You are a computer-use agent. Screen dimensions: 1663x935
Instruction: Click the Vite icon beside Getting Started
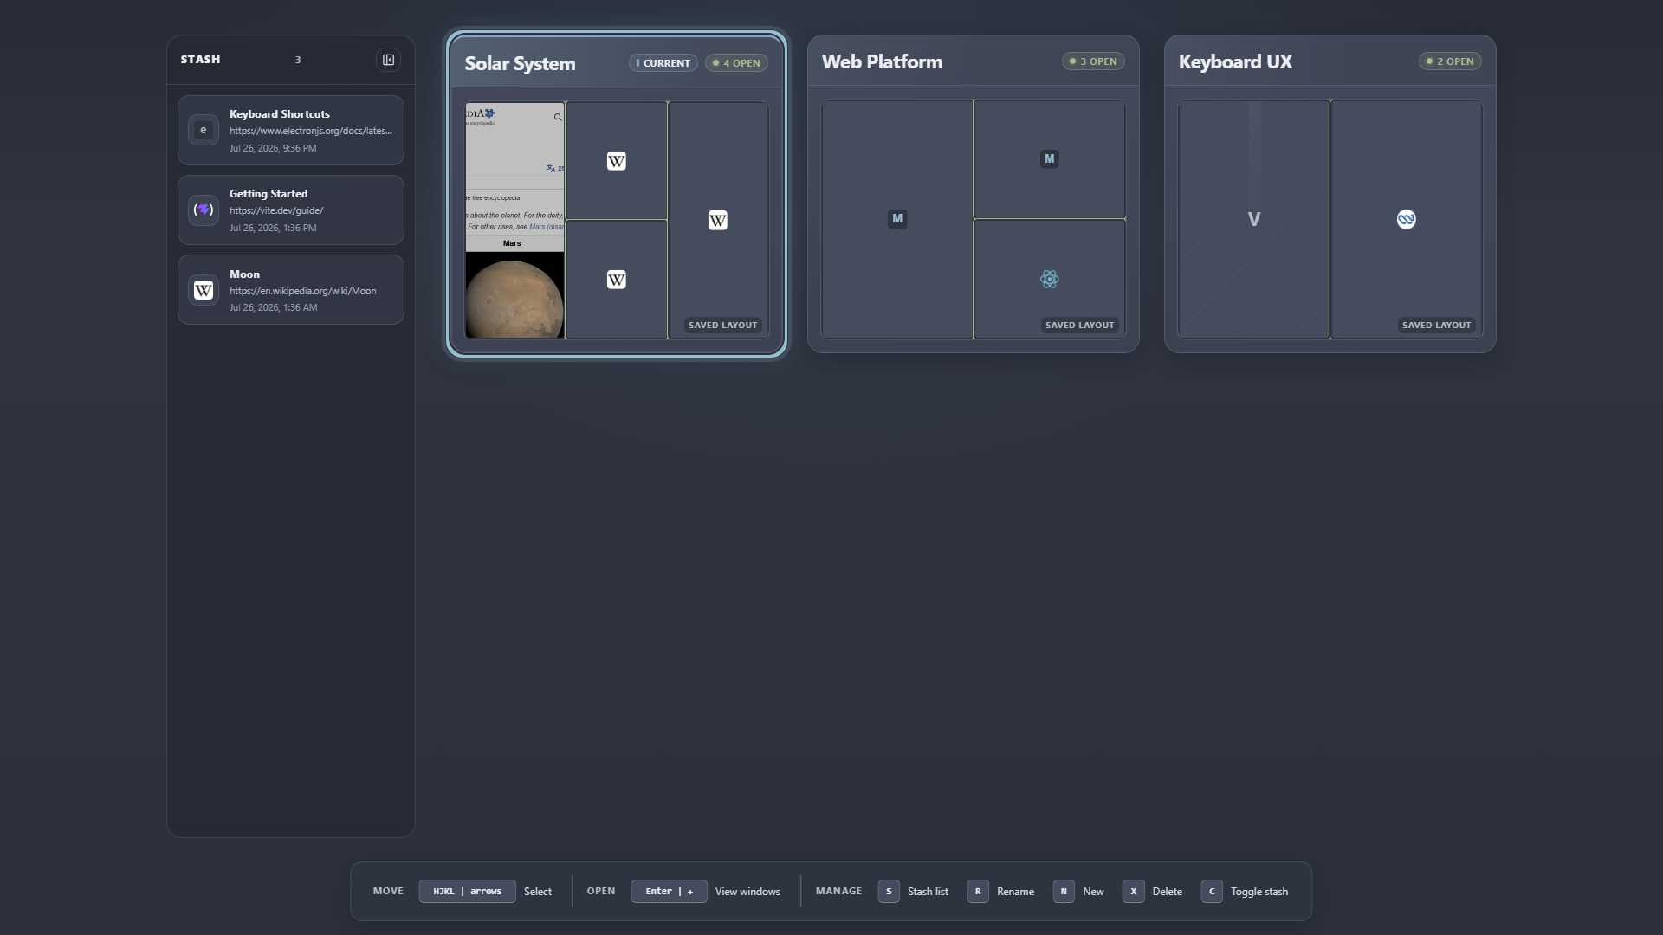(204, 210)
